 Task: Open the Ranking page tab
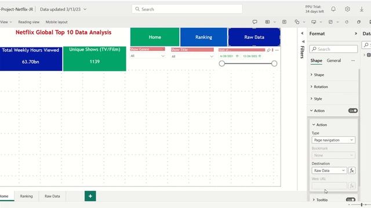26,196
